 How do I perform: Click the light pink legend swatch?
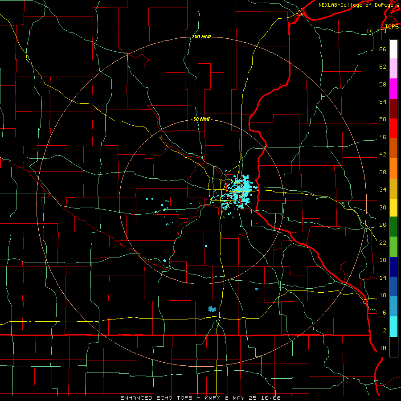coord(393,69)
